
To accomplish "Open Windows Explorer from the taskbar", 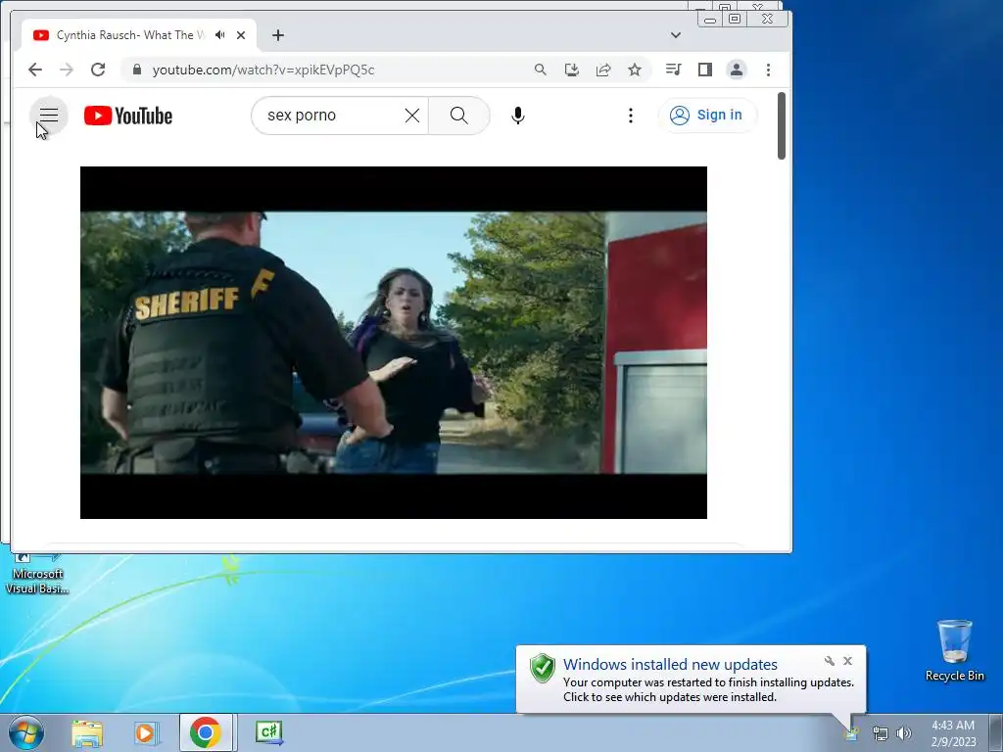I will point(87,732).
